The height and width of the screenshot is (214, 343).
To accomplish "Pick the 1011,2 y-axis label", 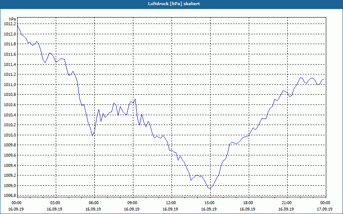I will pos(10,74).
